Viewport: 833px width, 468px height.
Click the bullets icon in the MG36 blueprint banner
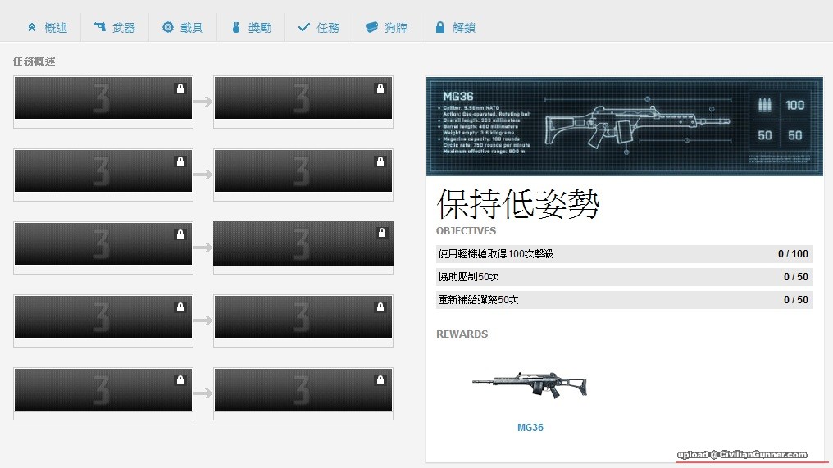[x=765, y=105]
